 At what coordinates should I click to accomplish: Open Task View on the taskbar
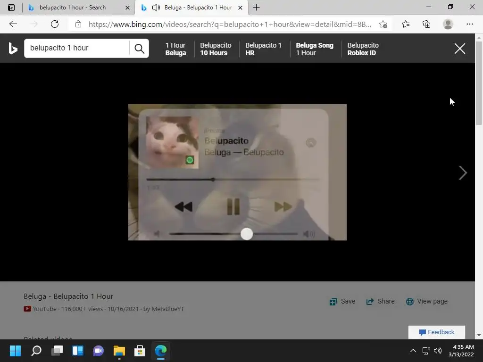tap(57, 351)
